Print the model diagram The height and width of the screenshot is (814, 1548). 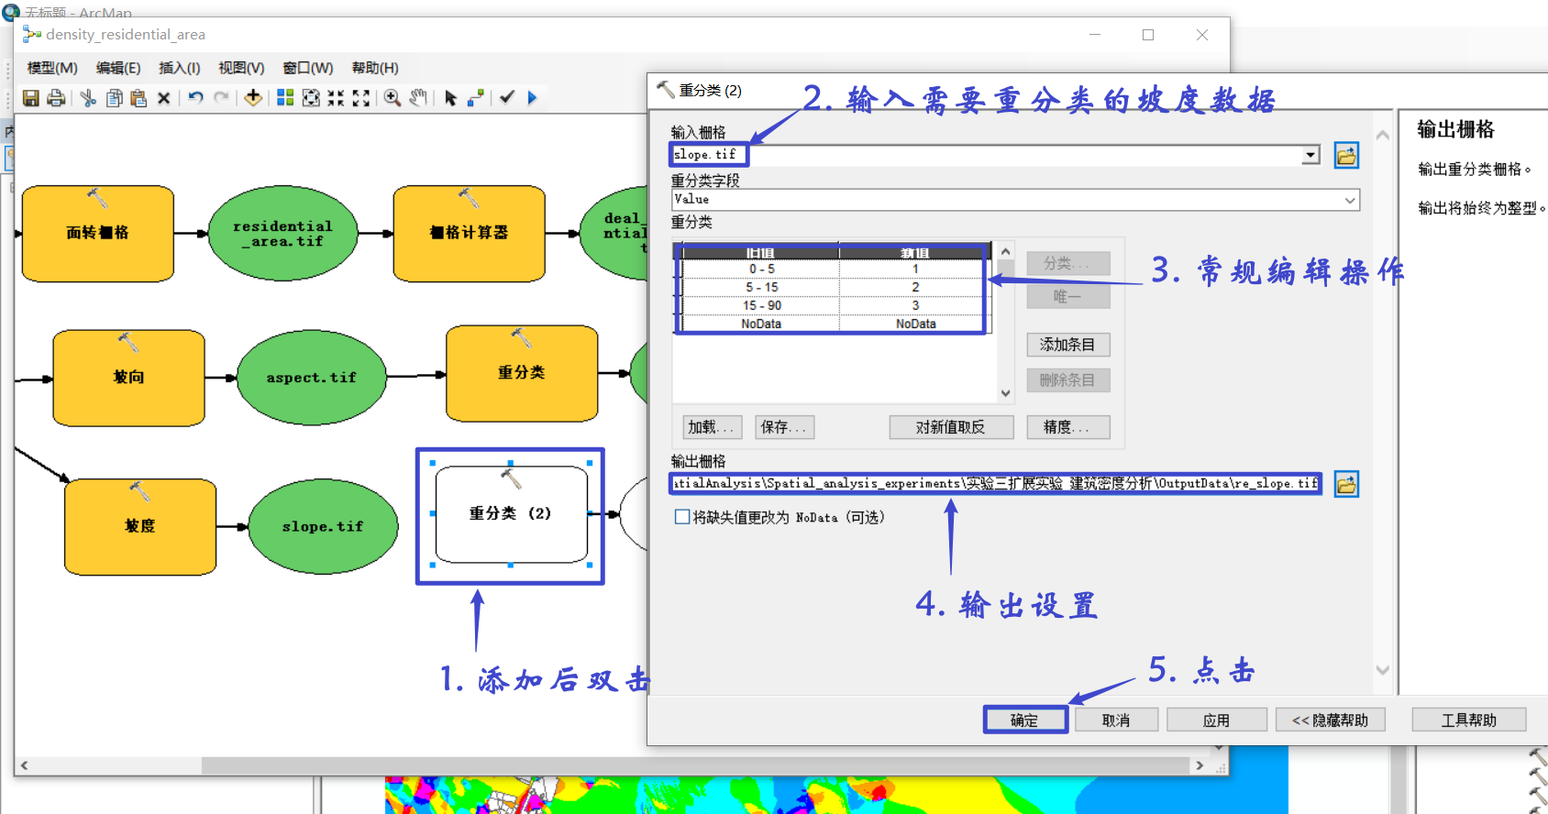[56, 98]
